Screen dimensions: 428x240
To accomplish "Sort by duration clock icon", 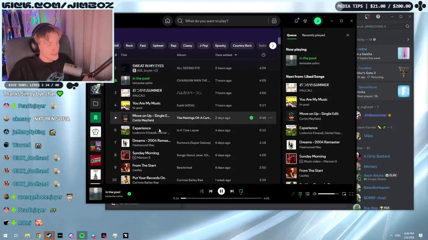I will pos(263,55).
